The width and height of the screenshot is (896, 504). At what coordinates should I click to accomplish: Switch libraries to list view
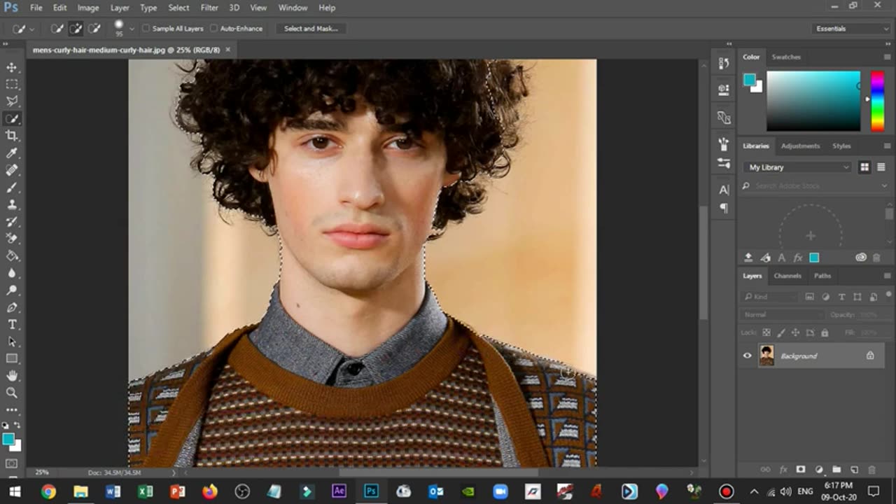point(881,167)
